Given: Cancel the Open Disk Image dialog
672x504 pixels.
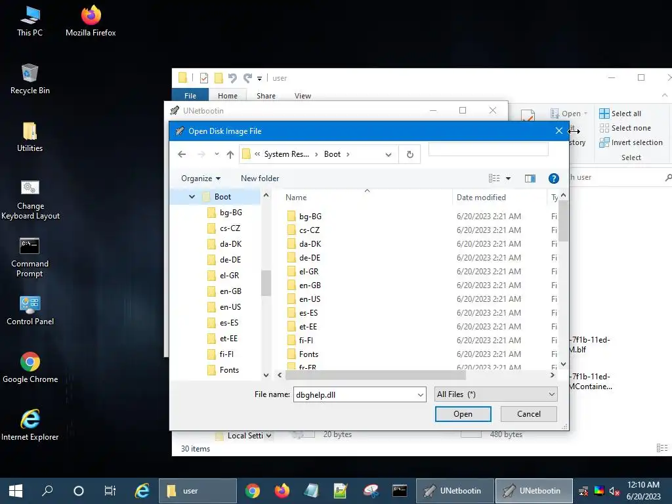Looking at the screenshot, I should (528, 414).
